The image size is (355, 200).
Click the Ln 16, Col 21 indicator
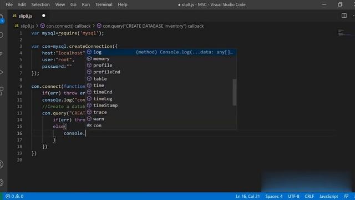click(248, 196)
